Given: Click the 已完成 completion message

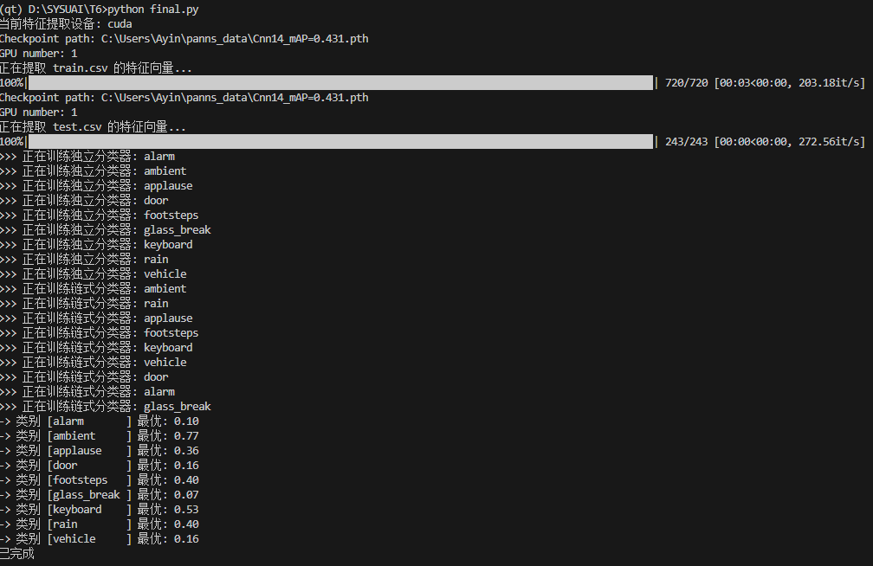Looking at the screenshot, I should [x=17, y=554].
